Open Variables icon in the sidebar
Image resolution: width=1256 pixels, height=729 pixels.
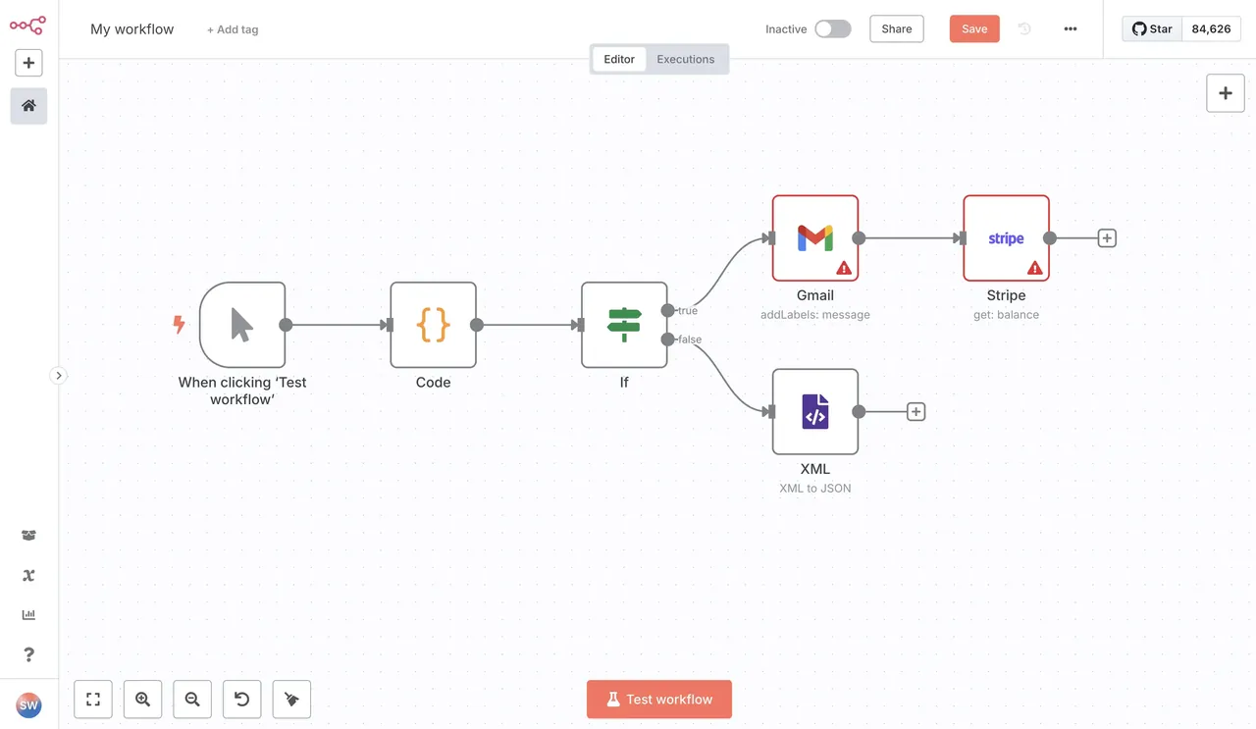pos(28,576)
